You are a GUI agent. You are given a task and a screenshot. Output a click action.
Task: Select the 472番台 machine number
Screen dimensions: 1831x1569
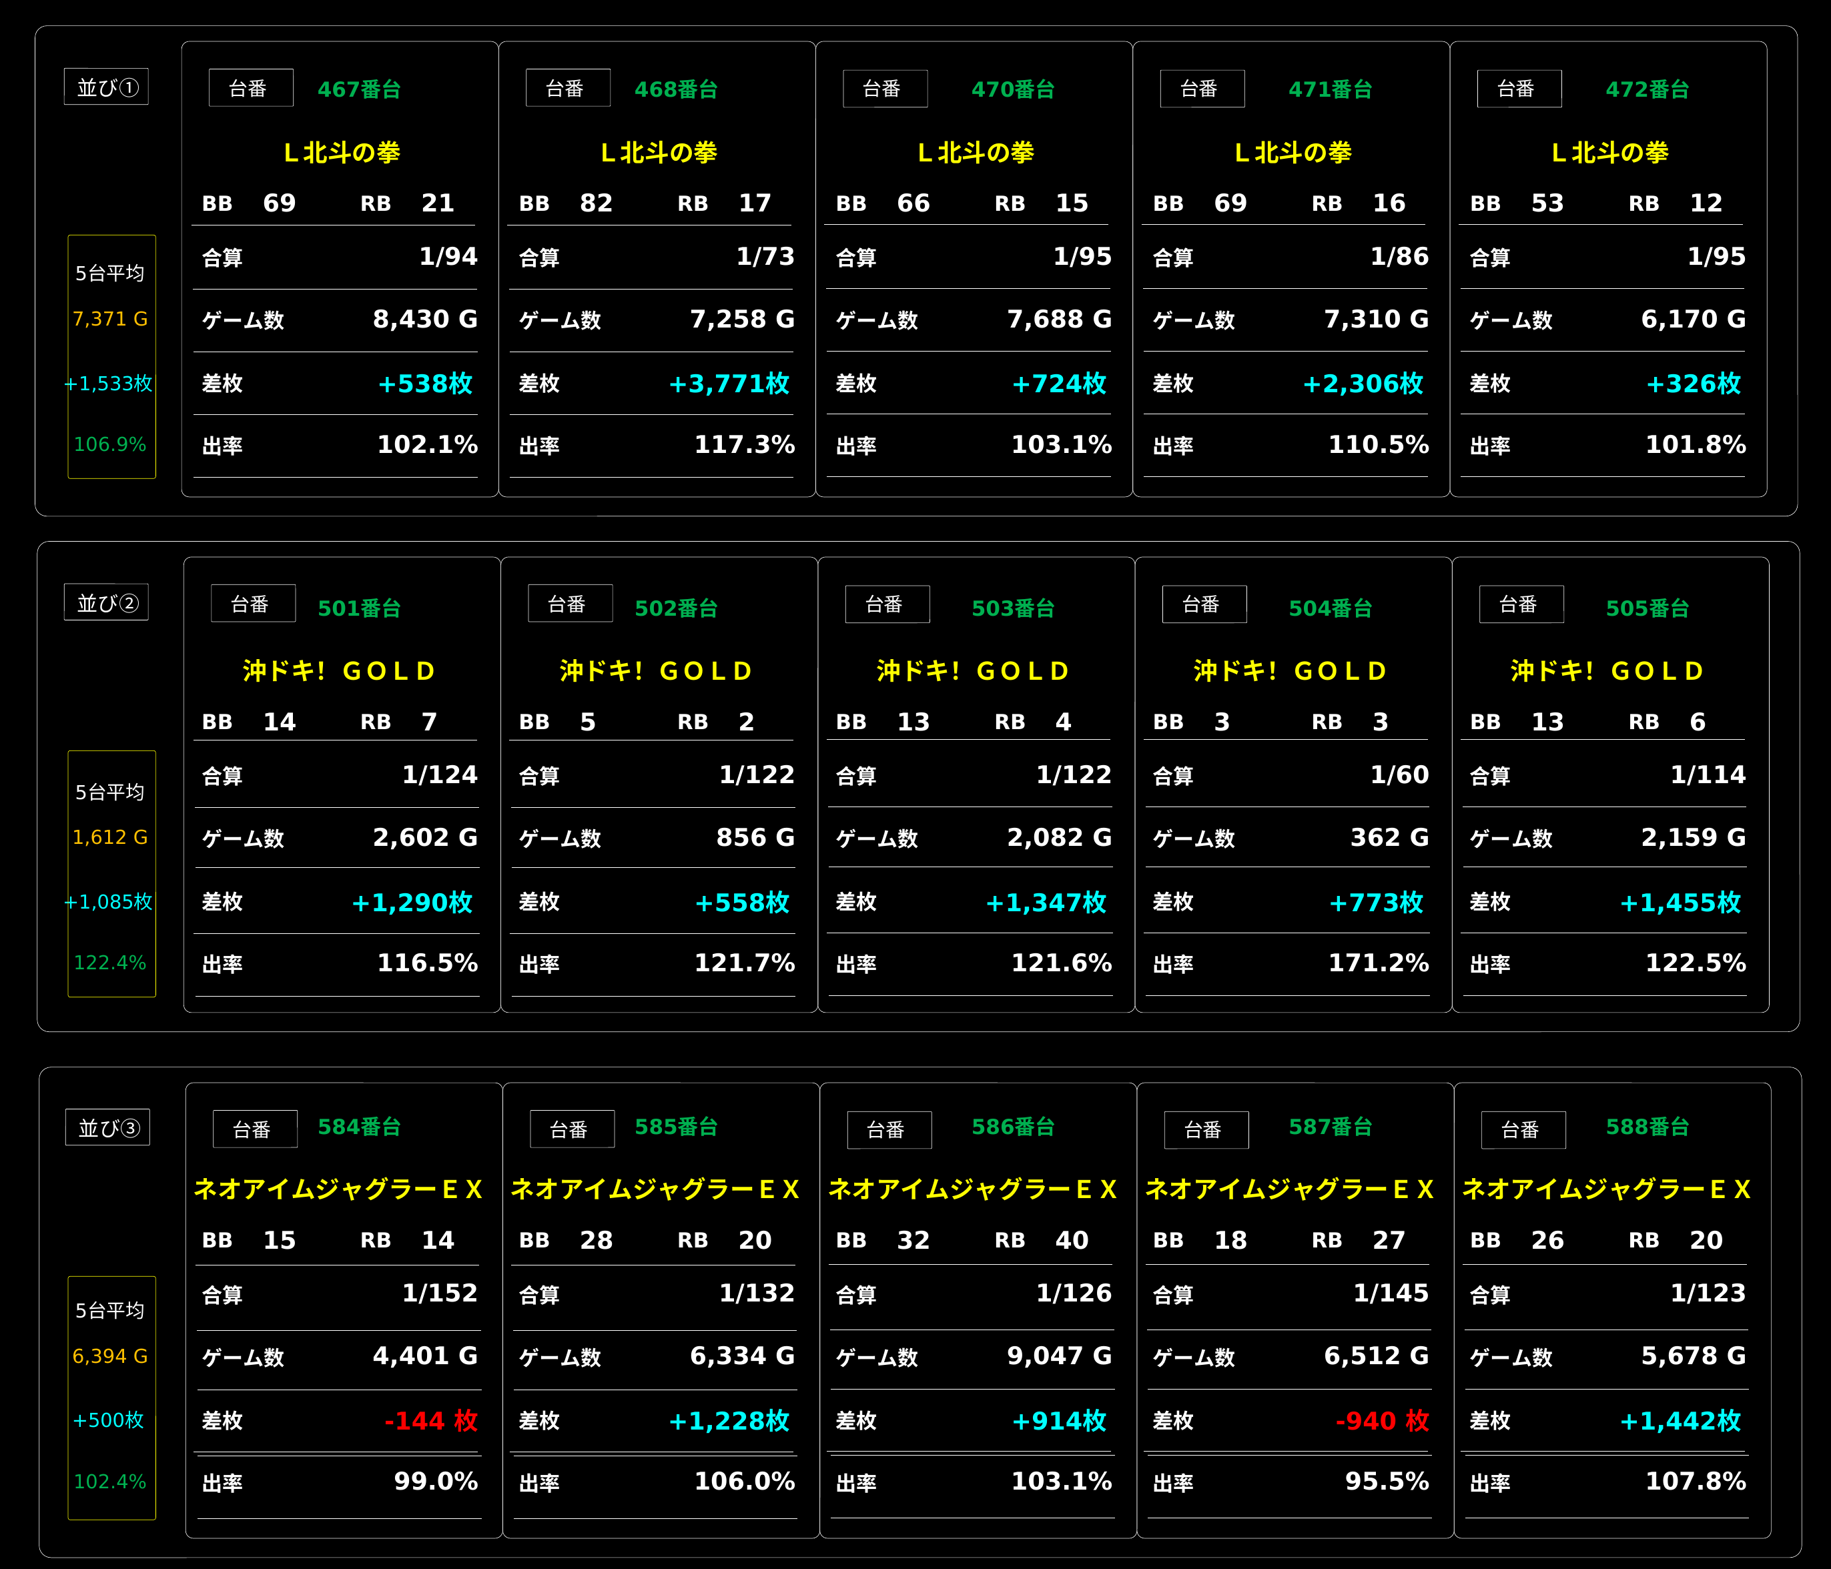(x=1648, y=89)
